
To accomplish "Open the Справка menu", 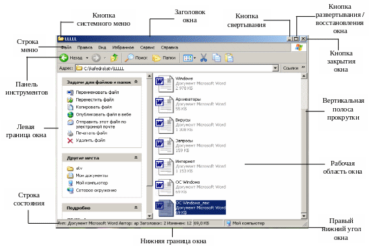I will 169,47.
